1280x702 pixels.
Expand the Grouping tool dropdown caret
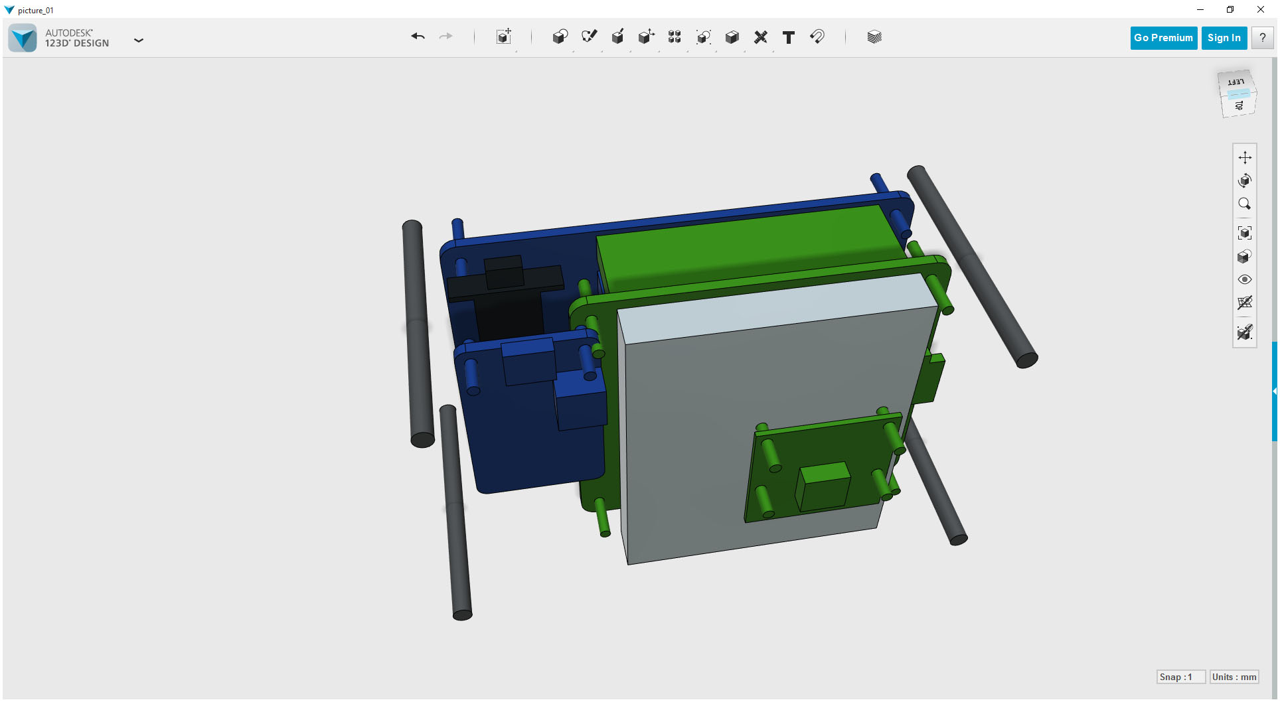click(716, 52)
